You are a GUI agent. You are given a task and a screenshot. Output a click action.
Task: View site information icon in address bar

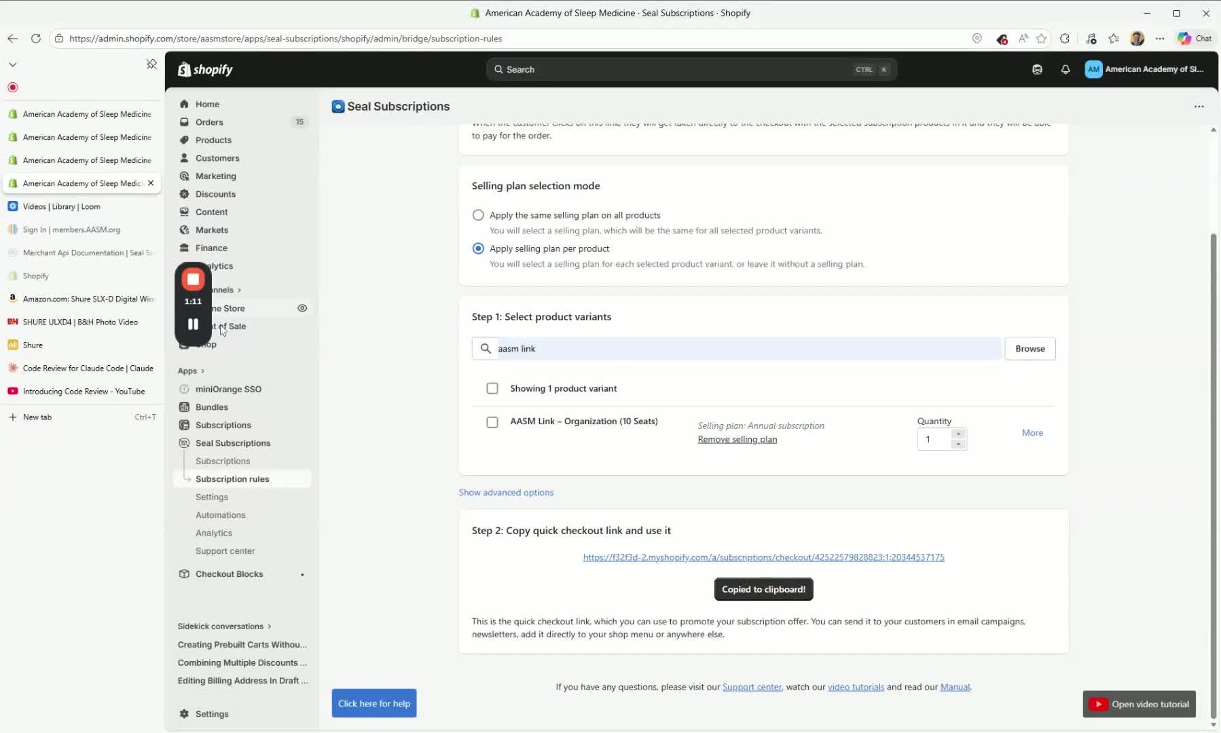pyautogui.click(x=59, y=39)
